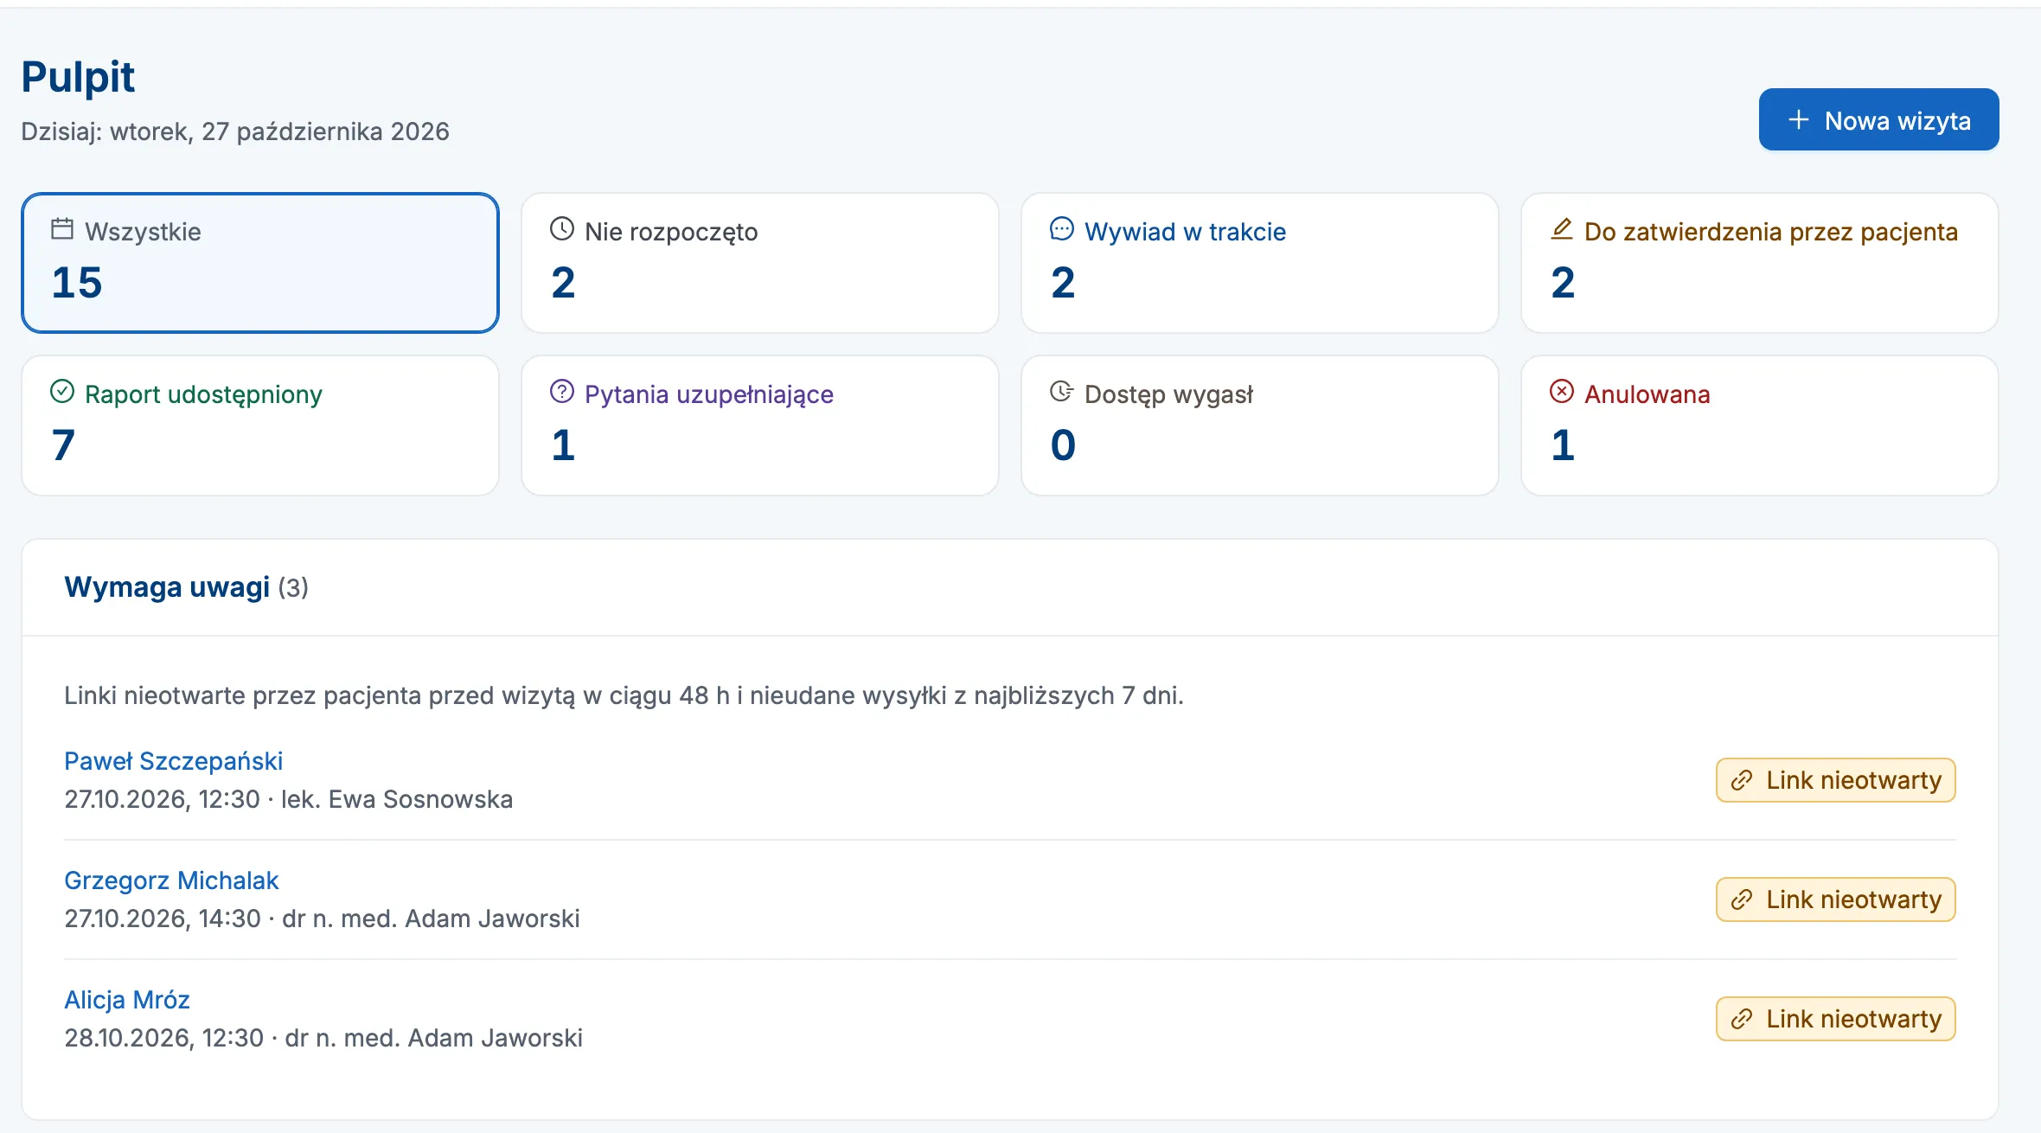The height and width of the screenshot is (1133, 2041).
Task: Click link icon in Paweł Szczepański's badge
Action: coord(1742,781)
